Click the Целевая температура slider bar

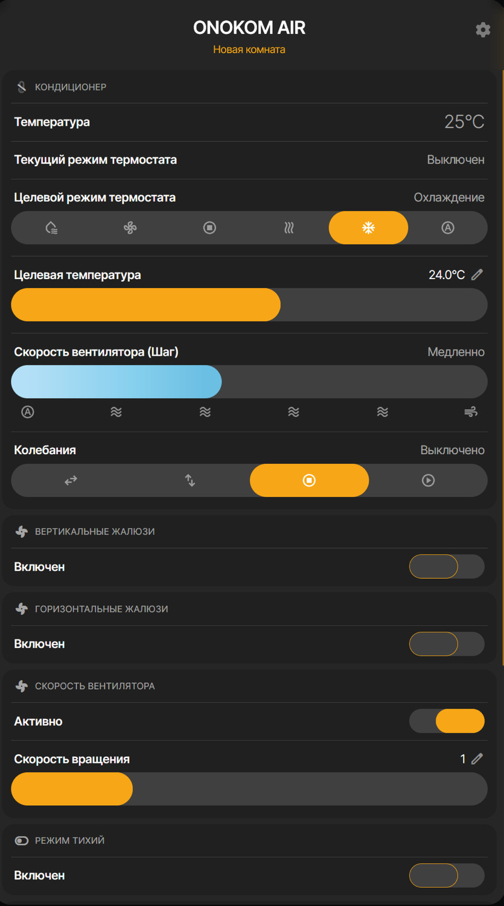click(249, 304)
